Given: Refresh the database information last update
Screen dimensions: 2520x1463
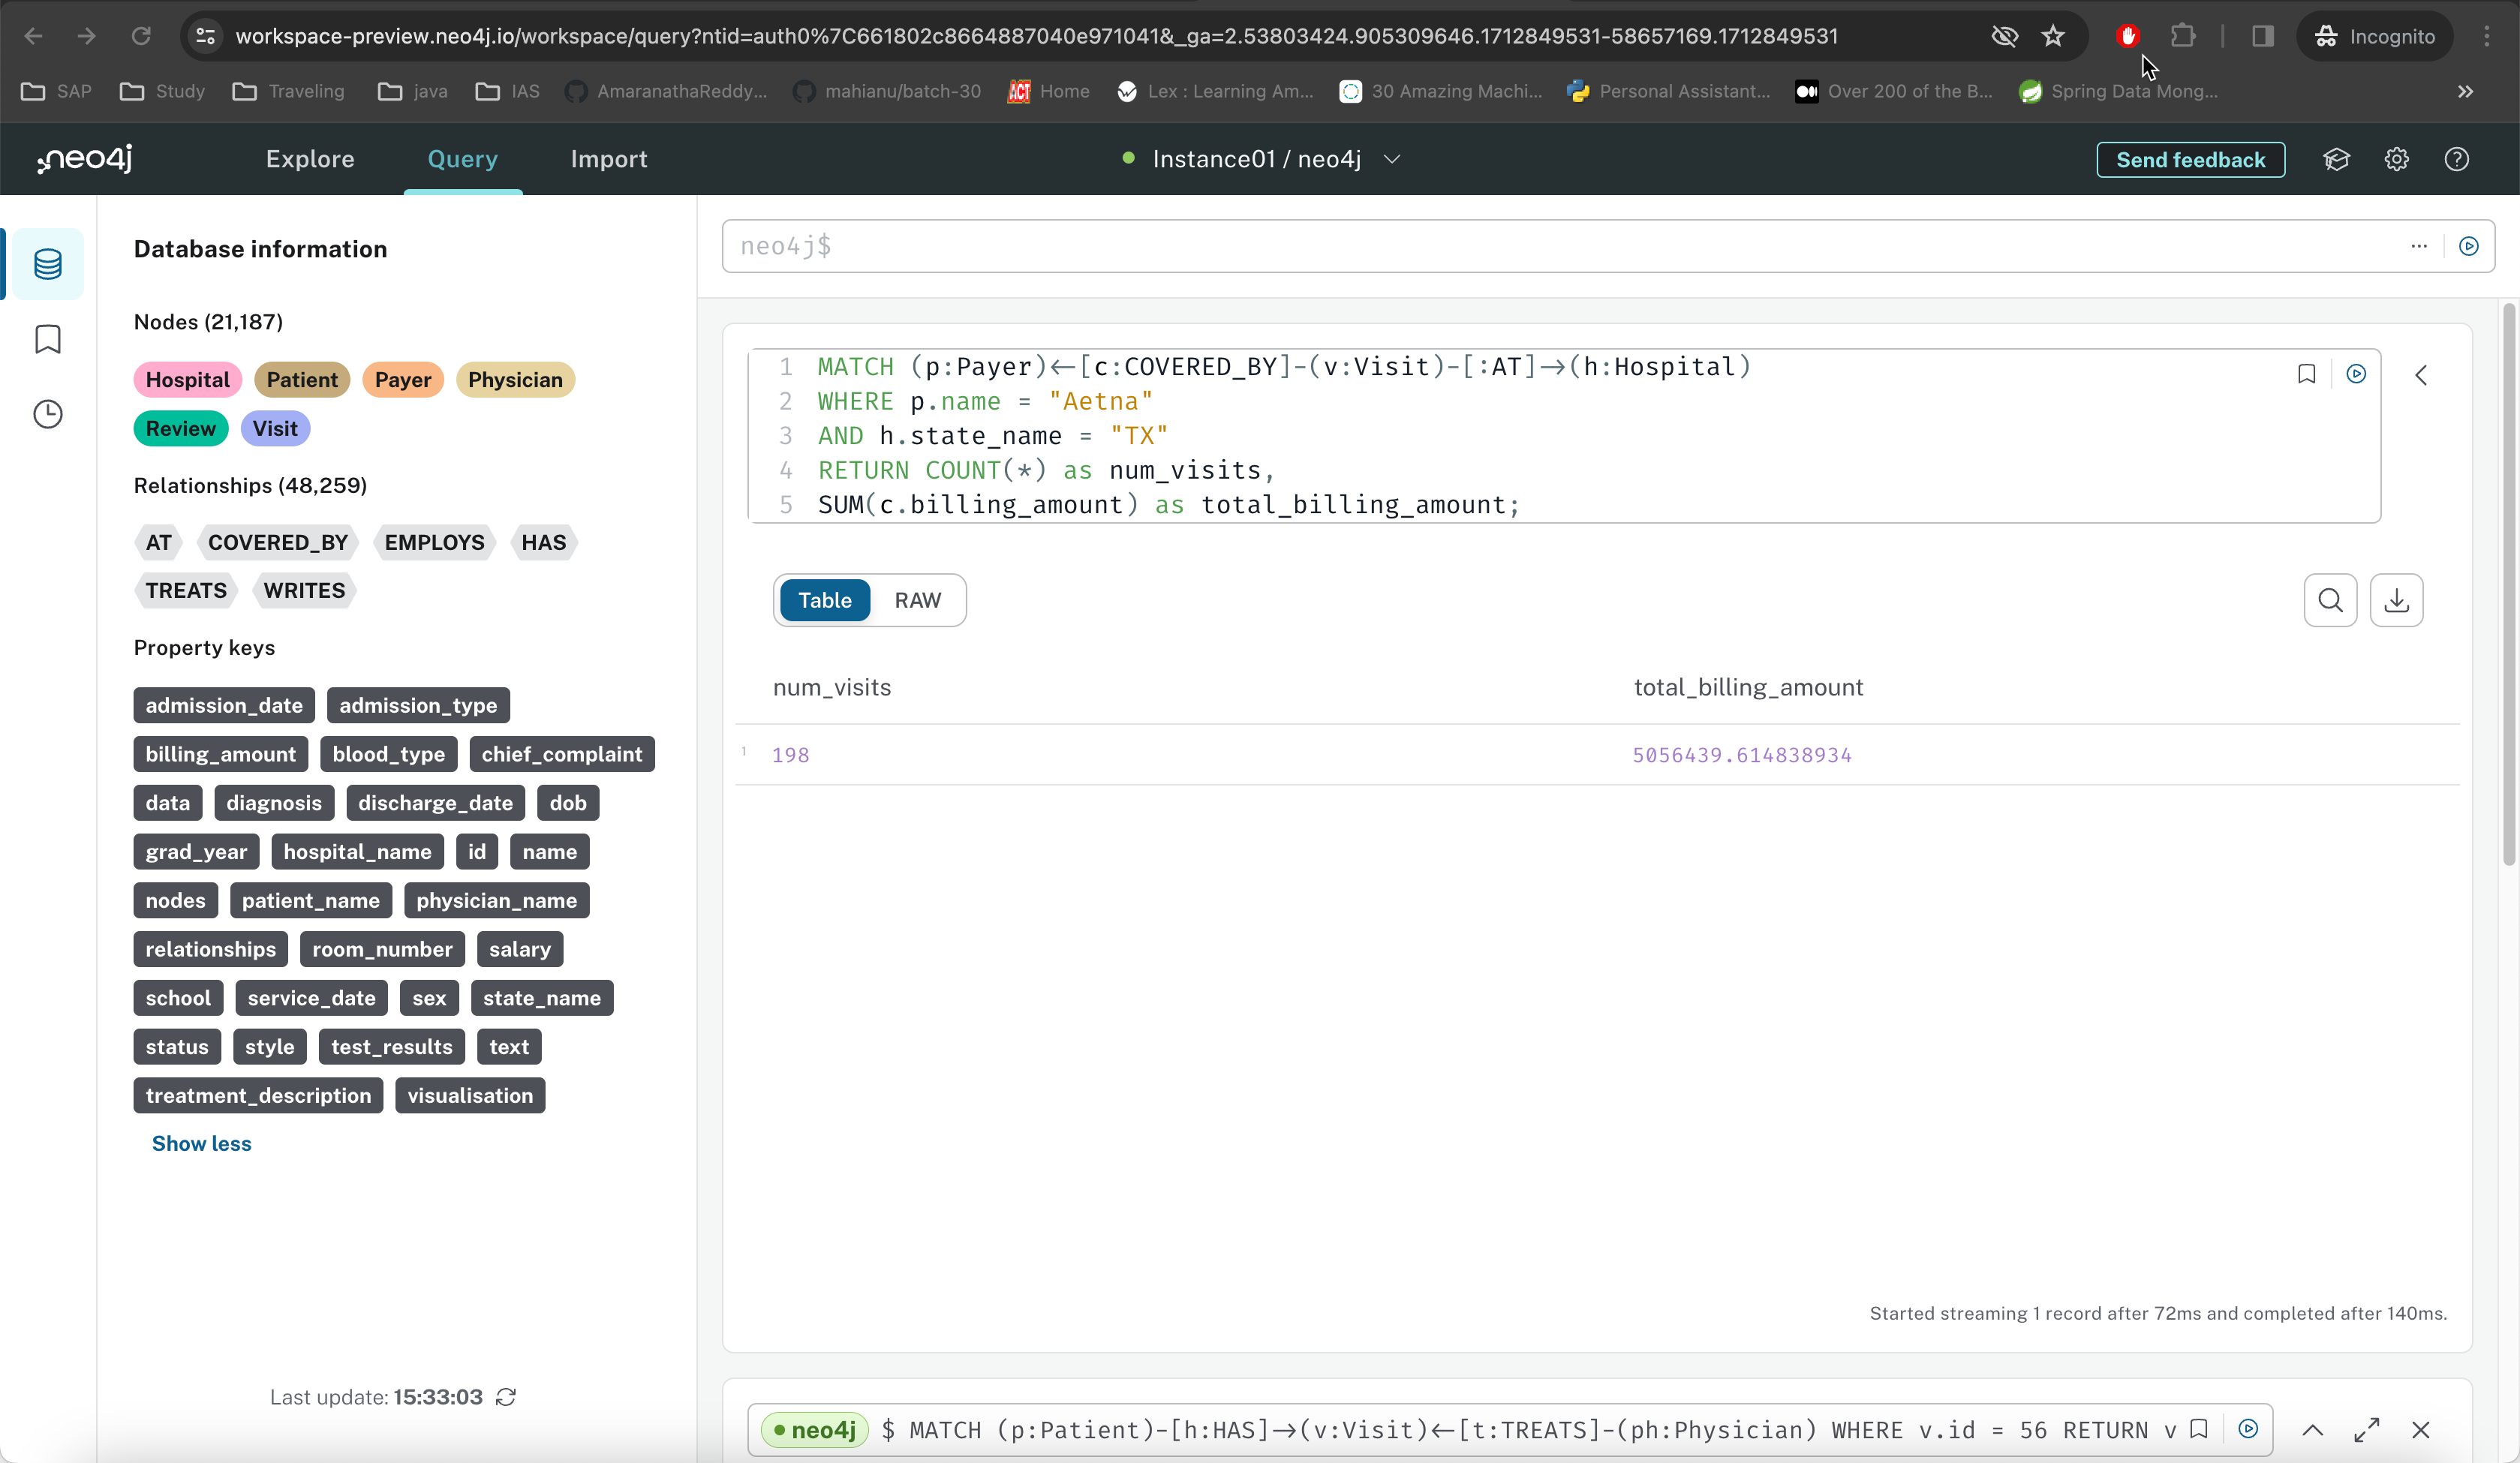Looking at the screenshot, I should click(506, 1397).
